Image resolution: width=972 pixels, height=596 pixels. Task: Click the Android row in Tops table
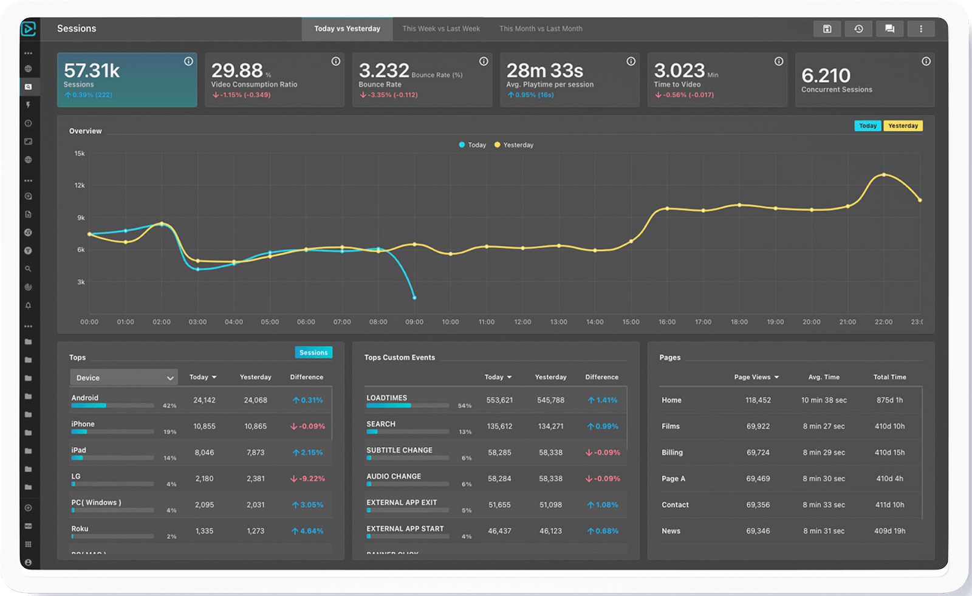200,400
